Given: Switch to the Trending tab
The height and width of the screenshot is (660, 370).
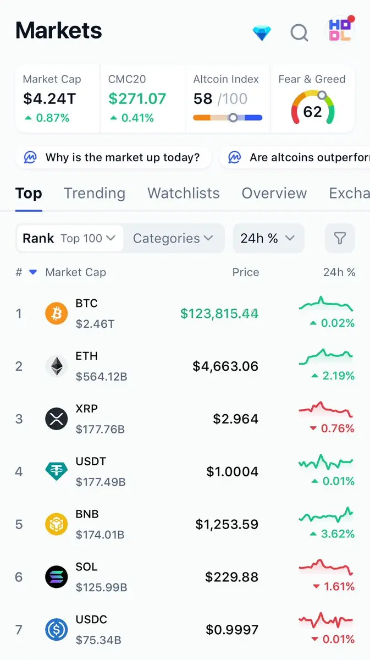Looking at the screenshot, I should click(x=95, y=193).
